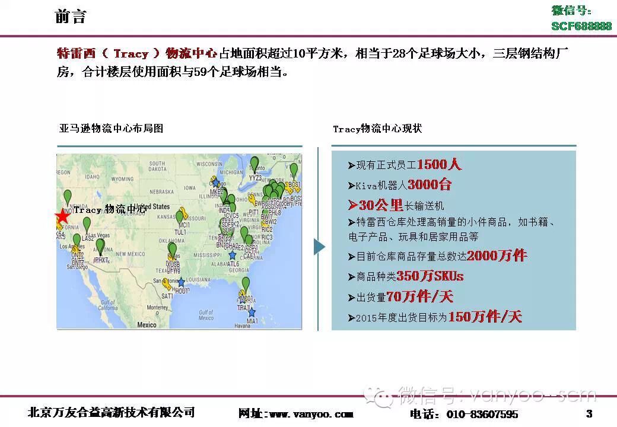Click the caption 亚马逊物流中心布局图
Image resolution: width=617 pixels, height=427 pixels.
111,128
